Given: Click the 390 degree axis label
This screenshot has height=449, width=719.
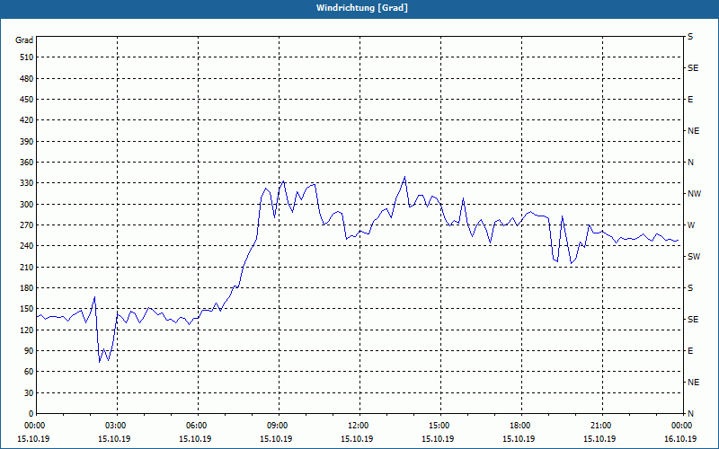Looking at the screenshot, I should pos(26,142).
